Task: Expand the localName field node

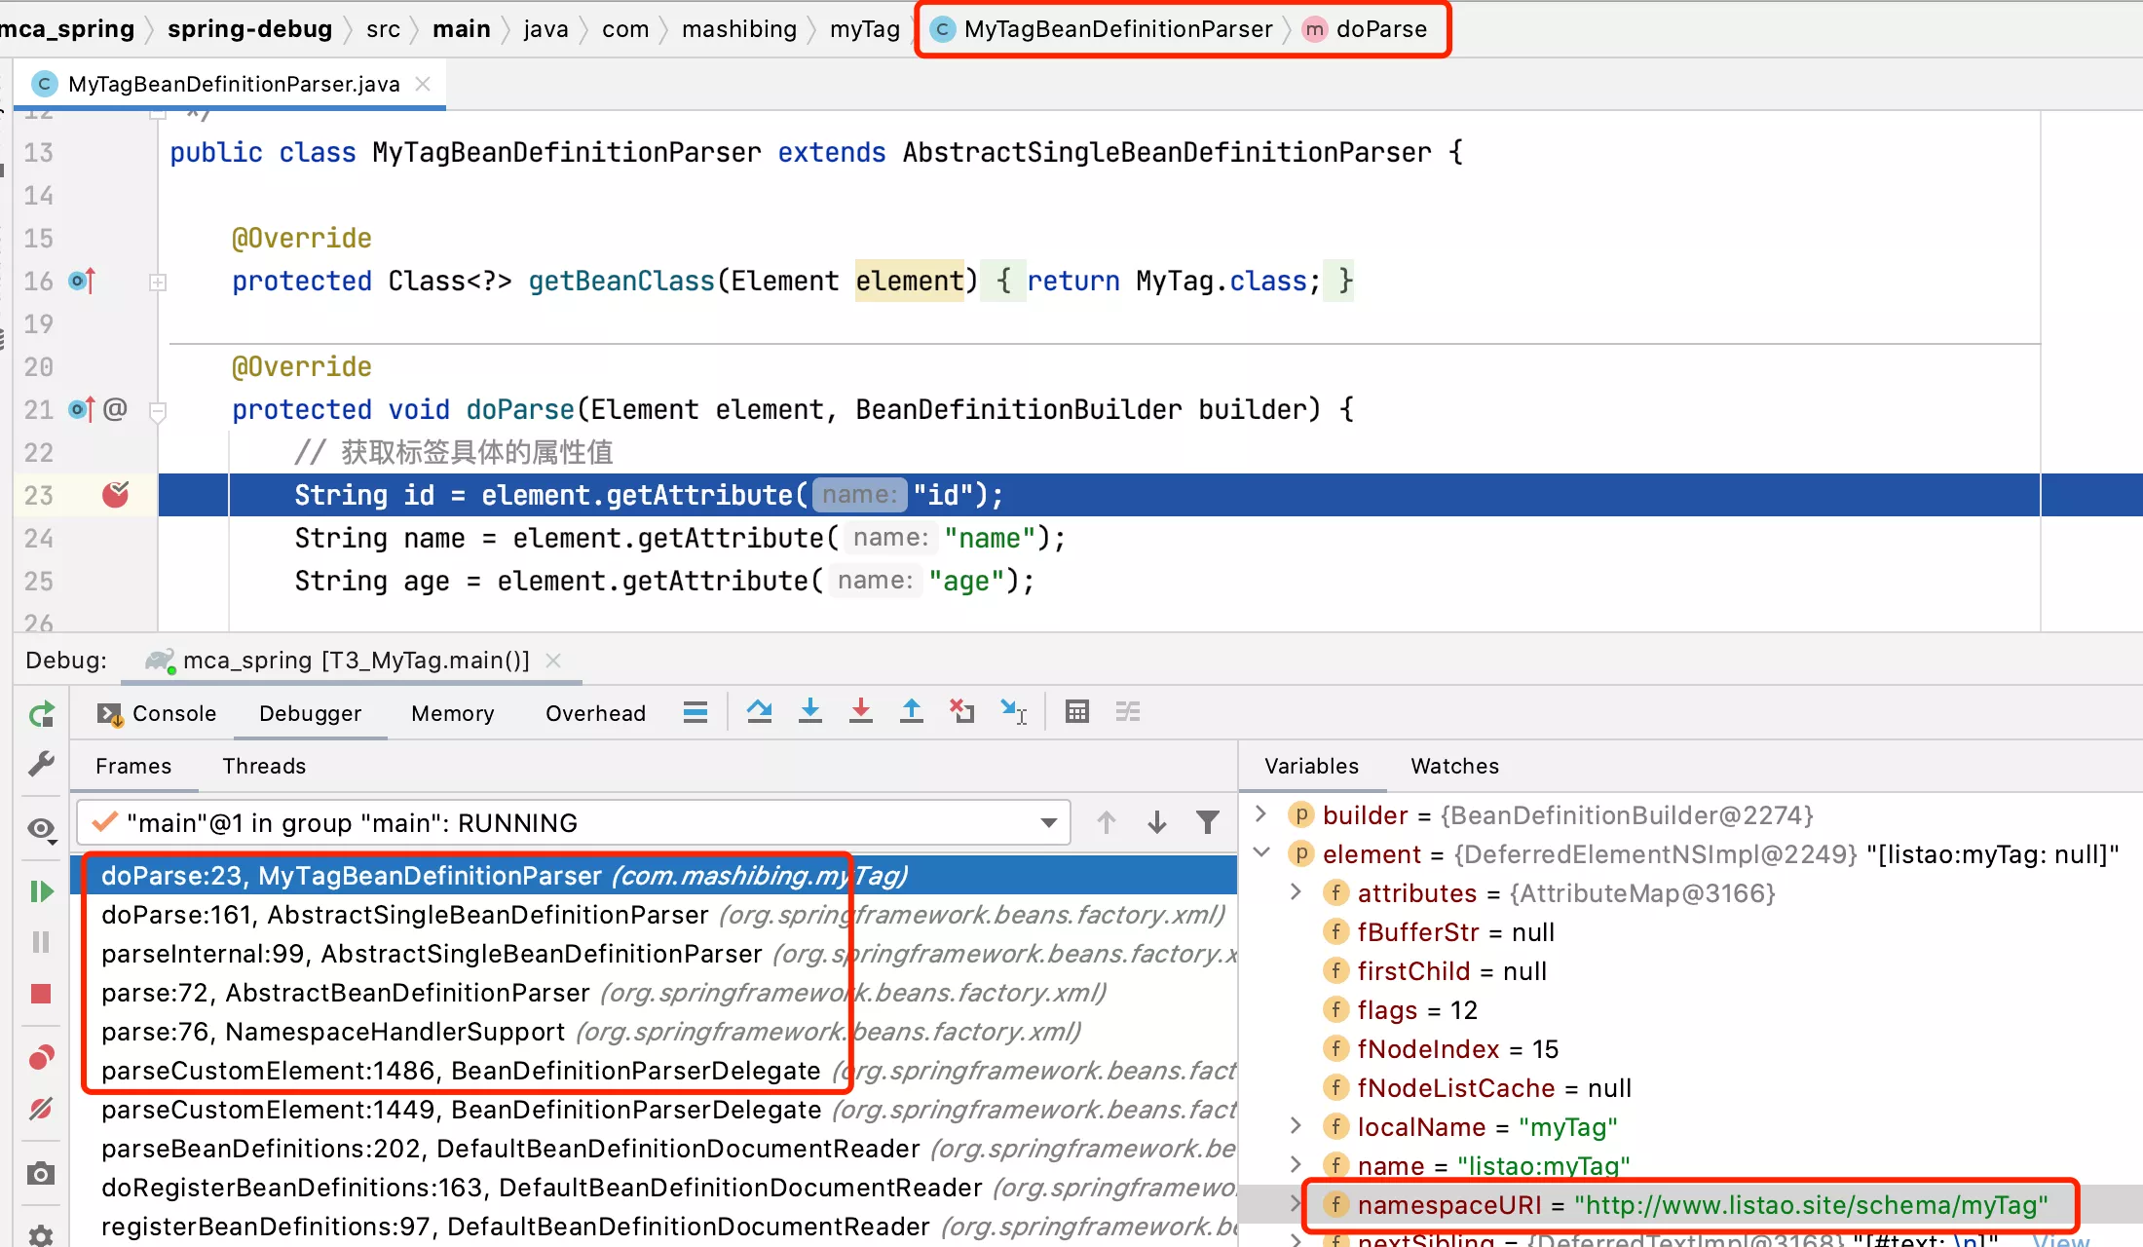Action: [1296, 1126]
